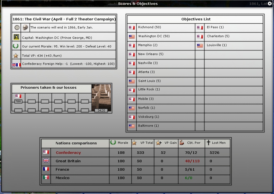Click the 7000 prisoners count box
This screenshot has width=274, height=194.
tap(18, 101)
